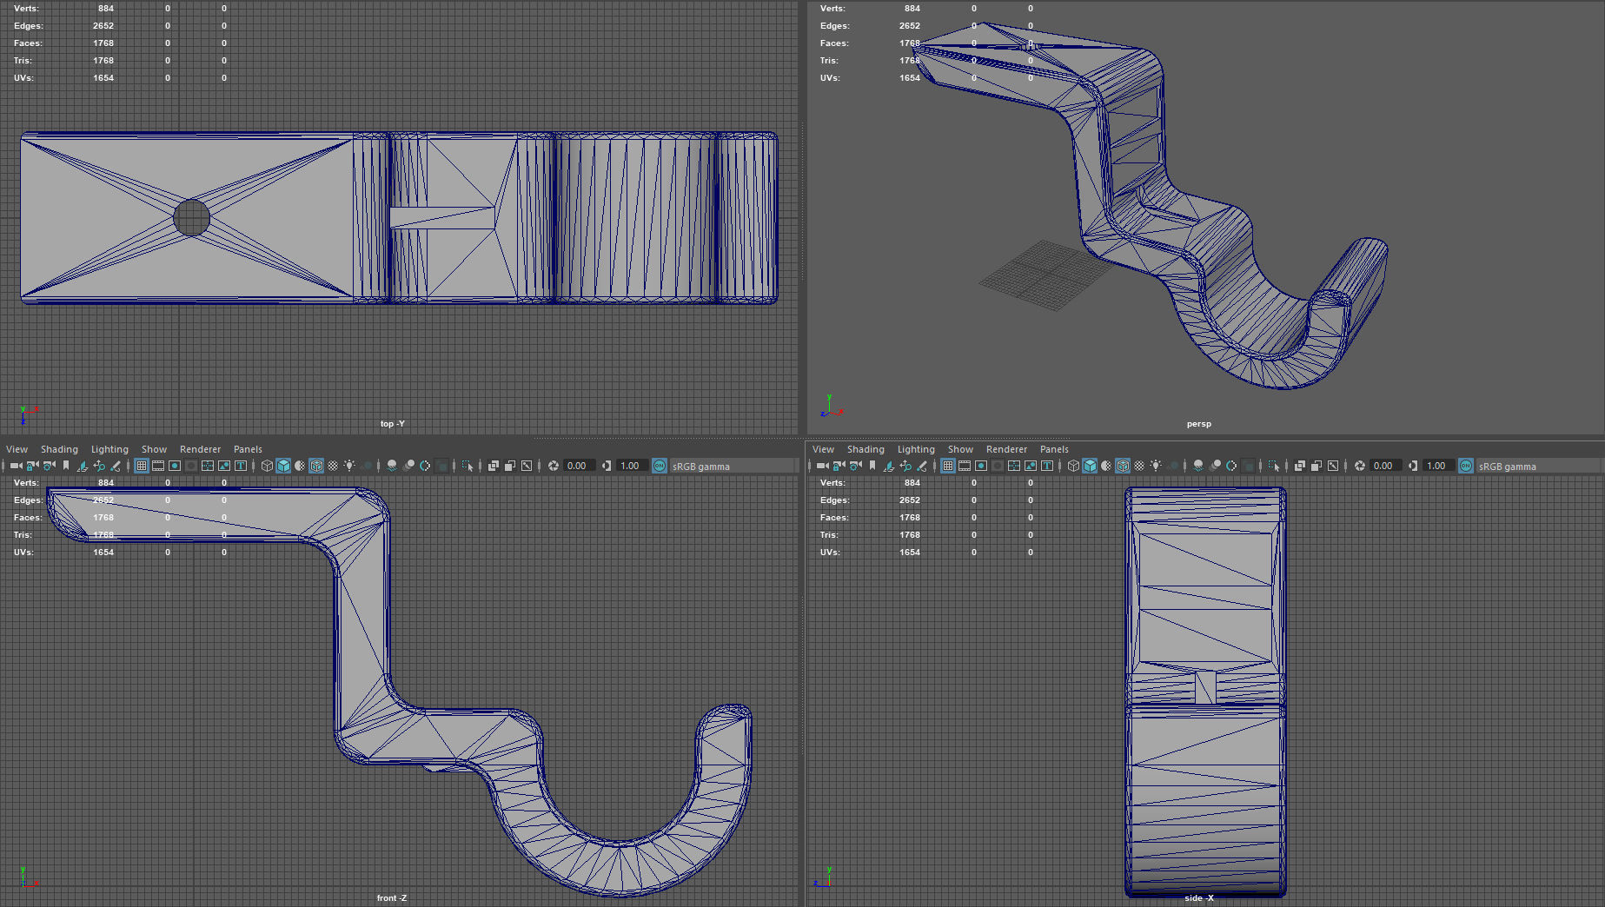Click 'top -Y' camera label in top view
1605x907 pixels.
(x=393, y=424)
